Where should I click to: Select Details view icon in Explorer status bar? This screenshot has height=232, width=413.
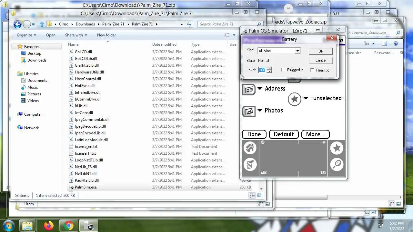point(252,196)
